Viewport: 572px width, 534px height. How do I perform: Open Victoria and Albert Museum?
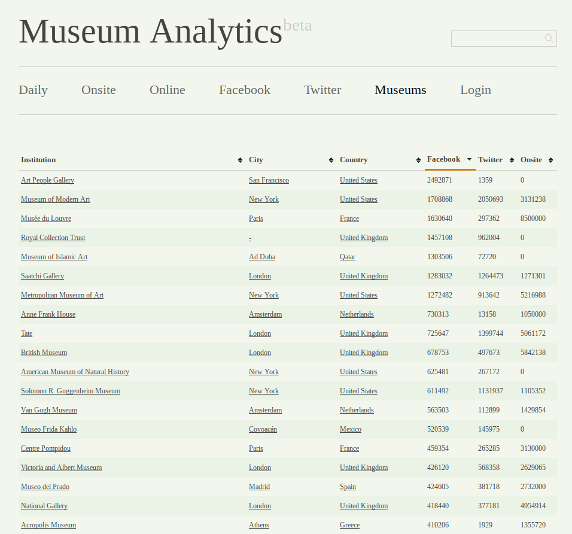pos(61,468)
